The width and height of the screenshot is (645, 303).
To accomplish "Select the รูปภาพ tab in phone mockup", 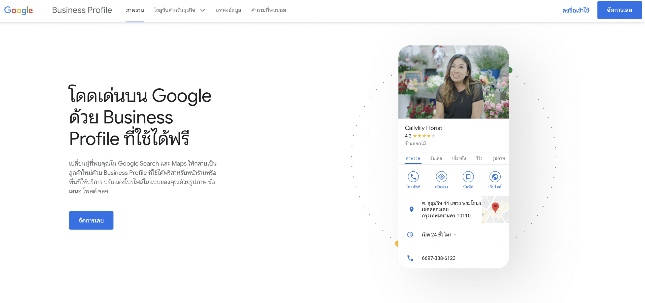I will 499,158.
